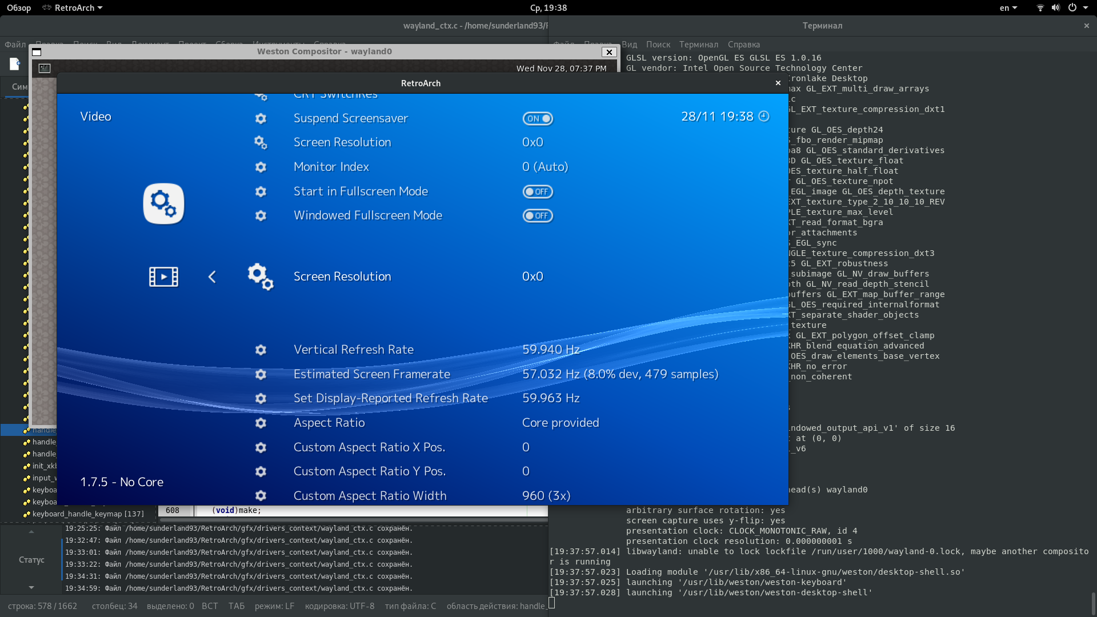This screenshot has height=617, width=1097.
Task: Click the line 608 number in editor gutter
Action: 173,511
